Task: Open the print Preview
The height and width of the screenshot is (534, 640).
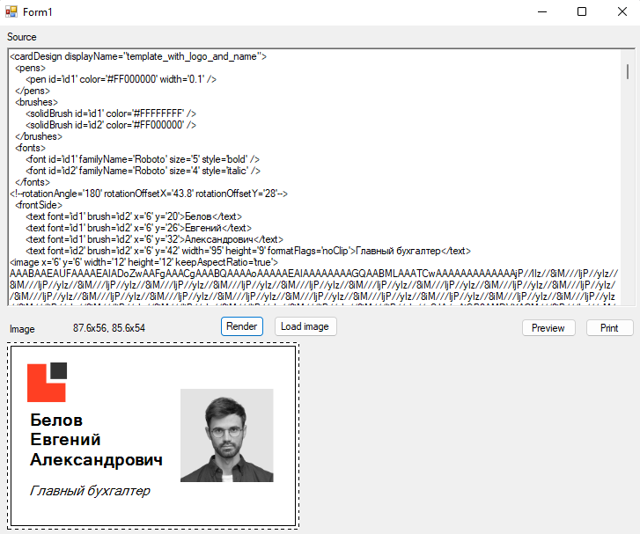Action: click(x=548, y=328)
